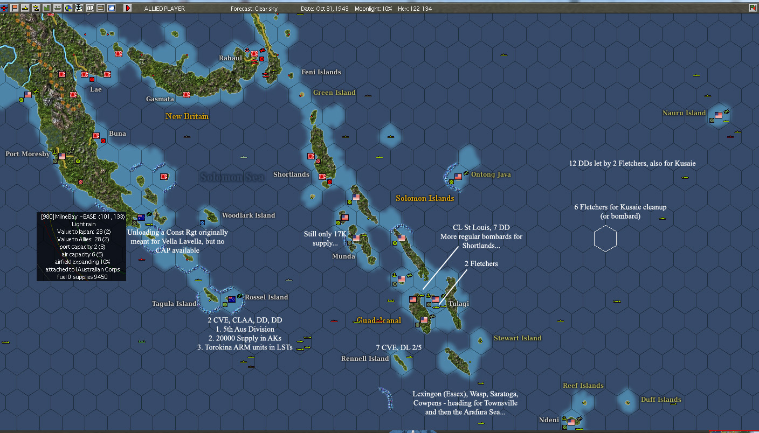Click the Solomon Sea map label
This screenshot has width=759, height=433.
232,177
